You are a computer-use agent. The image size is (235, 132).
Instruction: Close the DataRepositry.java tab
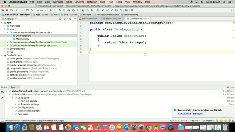(x=148, y=19)
